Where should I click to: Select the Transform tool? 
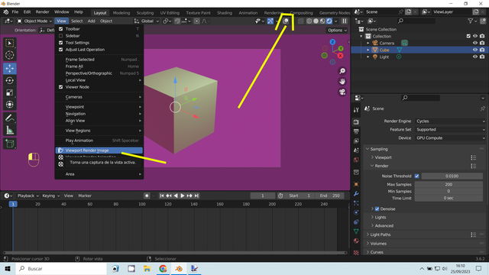10,105
